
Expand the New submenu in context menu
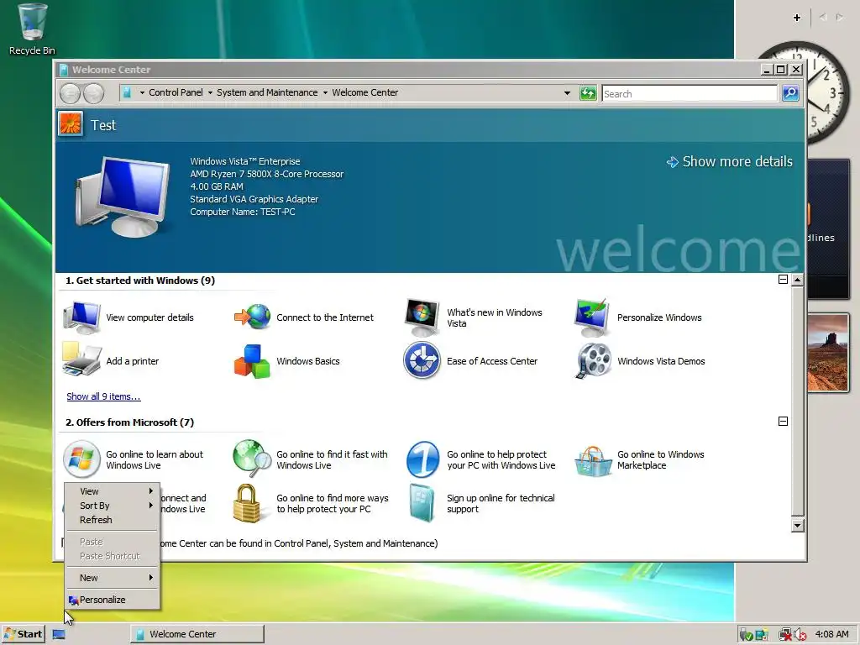[x=112, y=578]
